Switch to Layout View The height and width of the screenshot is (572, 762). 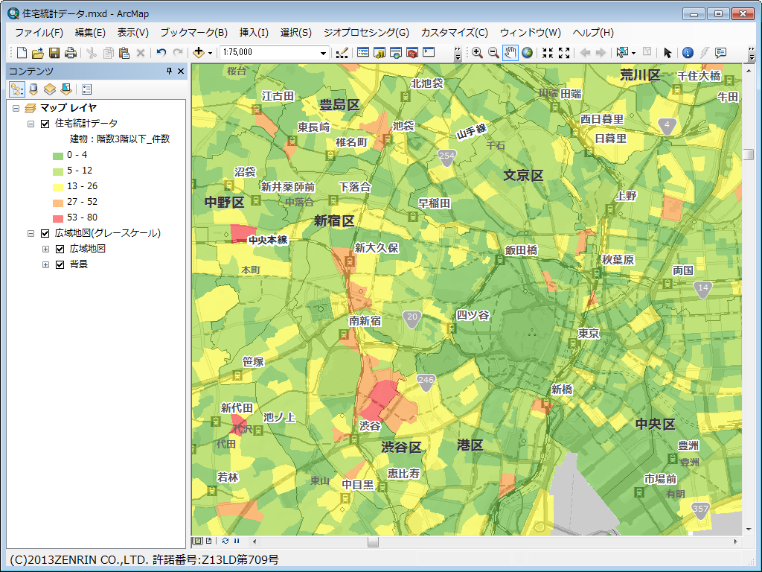pyautogui.click(x=209, y=541)
